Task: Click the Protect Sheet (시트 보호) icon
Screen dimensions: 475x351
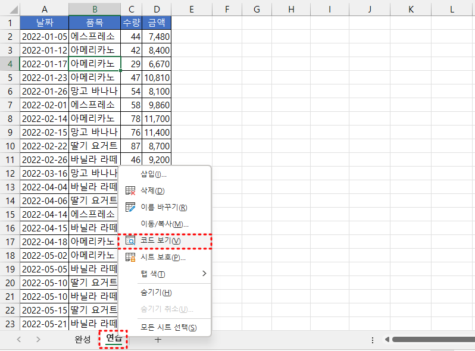Action: (x=130, y=258)
